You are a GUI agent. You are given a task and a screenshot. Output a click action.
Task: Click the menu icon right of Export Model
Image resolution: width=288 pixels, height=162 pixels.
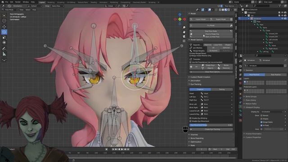point(231,19)
